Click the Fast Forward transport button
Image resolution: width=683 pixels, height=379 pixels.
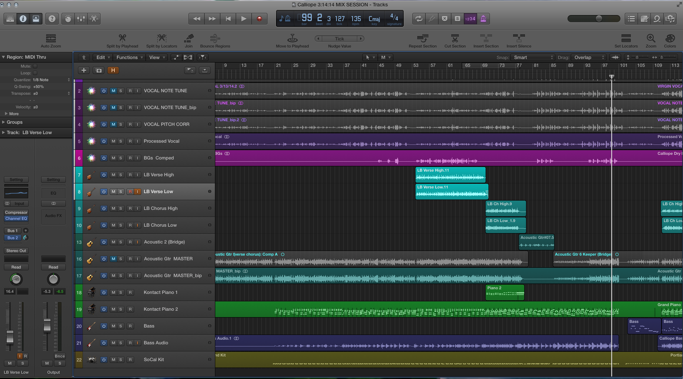pyautogui.click(x=212, y=19)
